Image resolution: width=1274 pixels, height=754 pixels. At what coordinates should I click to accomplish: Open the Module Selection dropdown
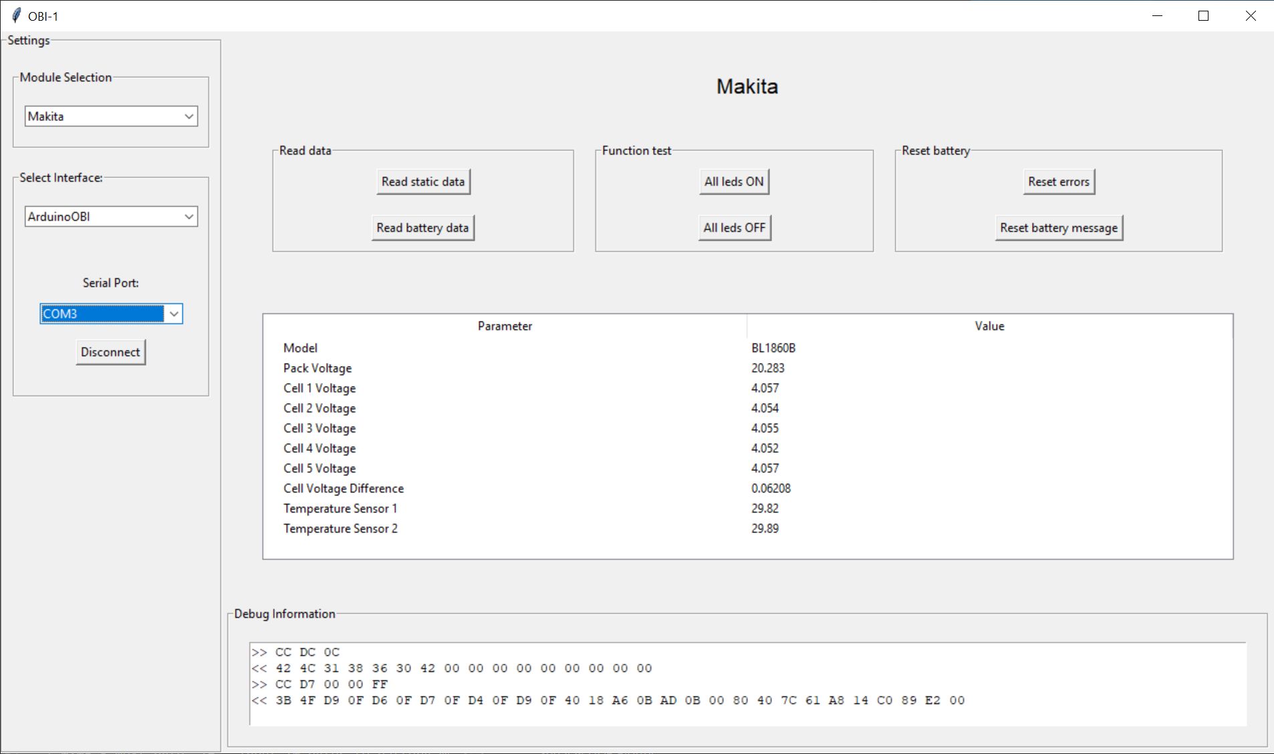189,116
